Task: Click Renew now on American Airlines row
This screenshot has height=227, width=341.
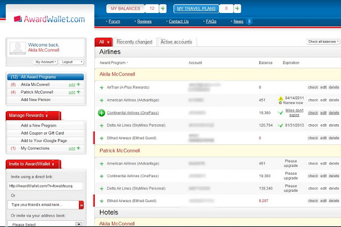Action: [x=293, y=103]
